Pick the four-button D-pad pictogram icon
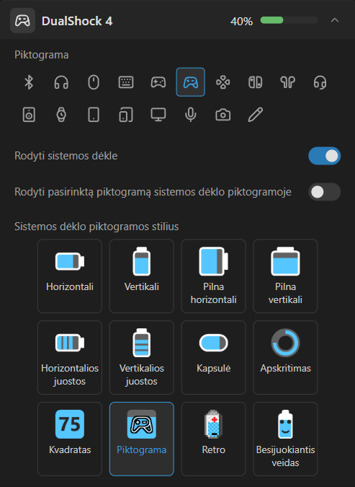This screenshot has width=355, height=487. (223, 82)
